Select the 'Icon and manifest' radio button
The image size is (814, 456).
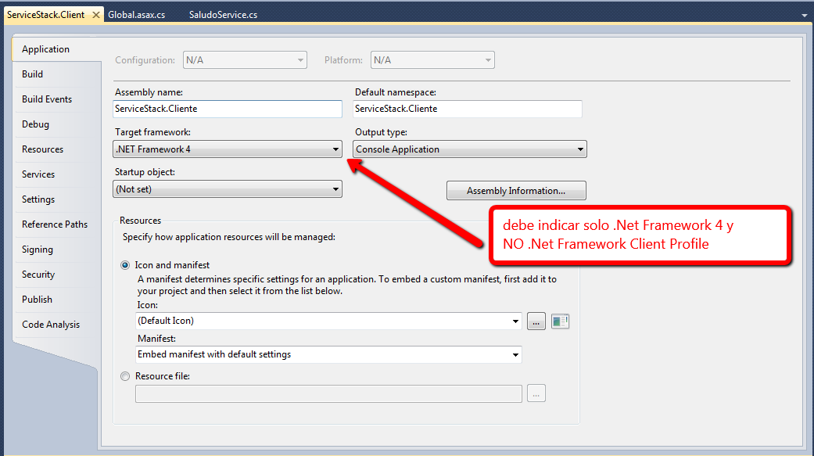pyautogui.click(x=125, y=265)
